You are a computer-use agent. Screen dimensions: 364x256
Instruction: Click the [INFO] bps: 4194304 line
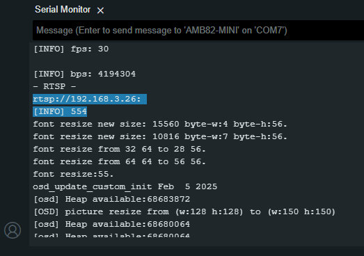[84, 74]
